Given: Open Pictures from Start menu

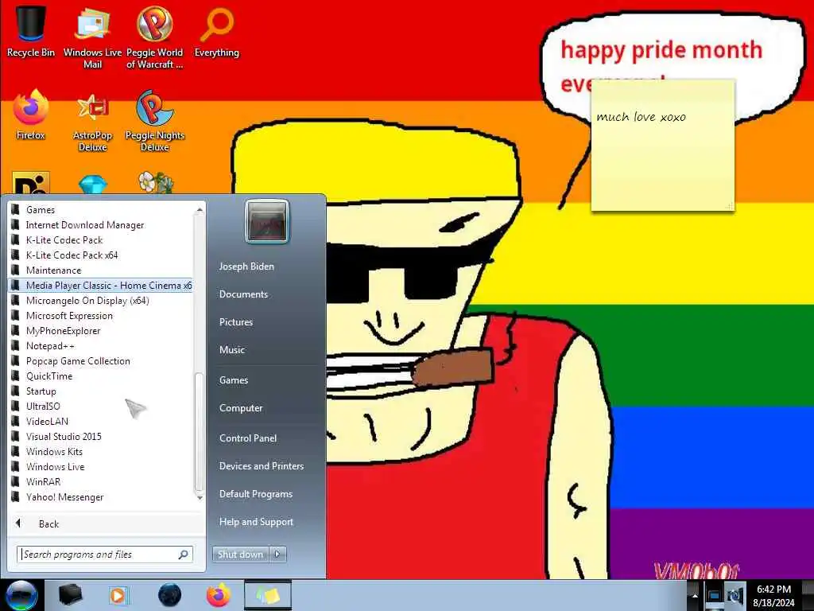Looking at the screenshot, I should [236, 322].
